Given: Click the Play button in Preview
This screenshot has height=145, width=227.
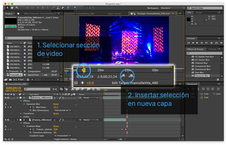Looking at the screenshot, I should (x=197, y=43).
